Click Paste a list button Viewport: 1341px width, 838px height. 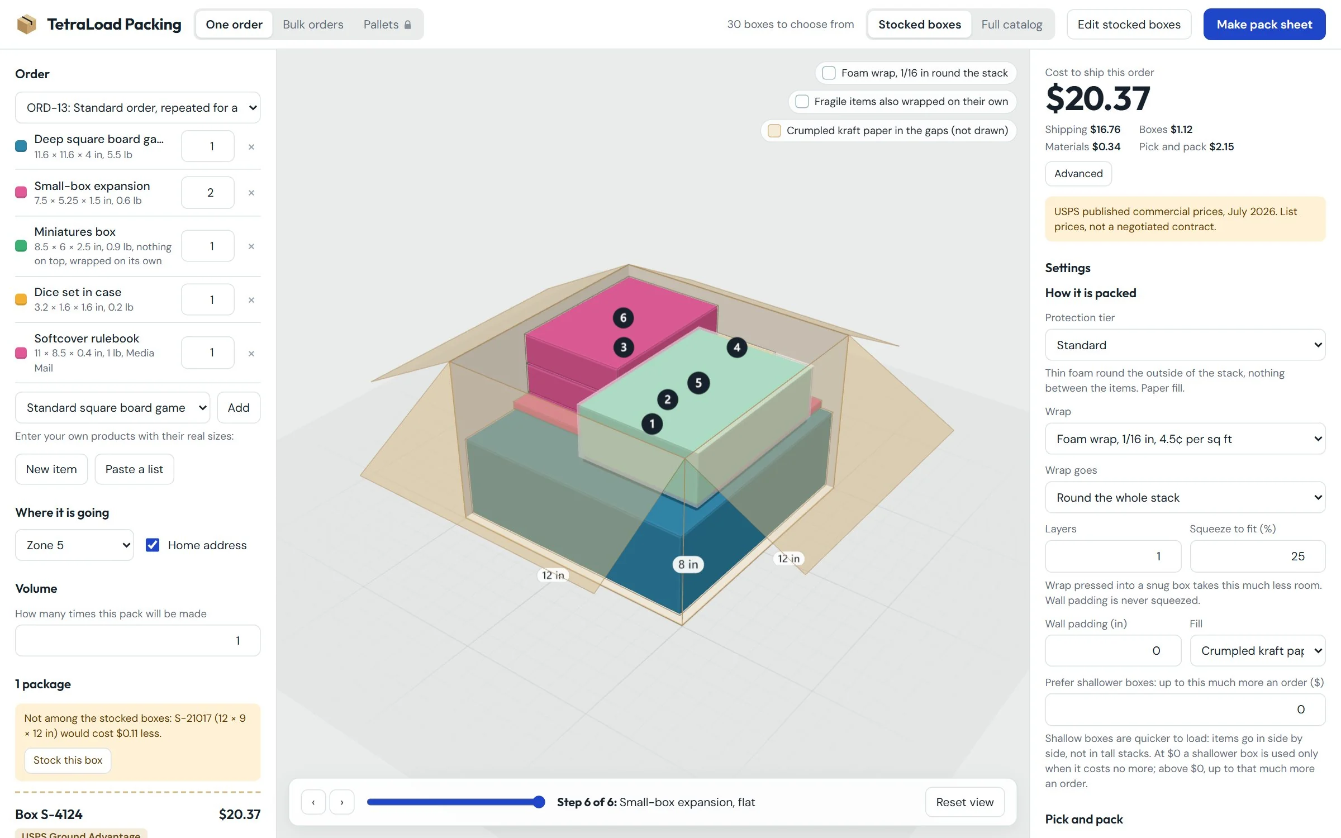pyautogui.click(x=134, y=469)
